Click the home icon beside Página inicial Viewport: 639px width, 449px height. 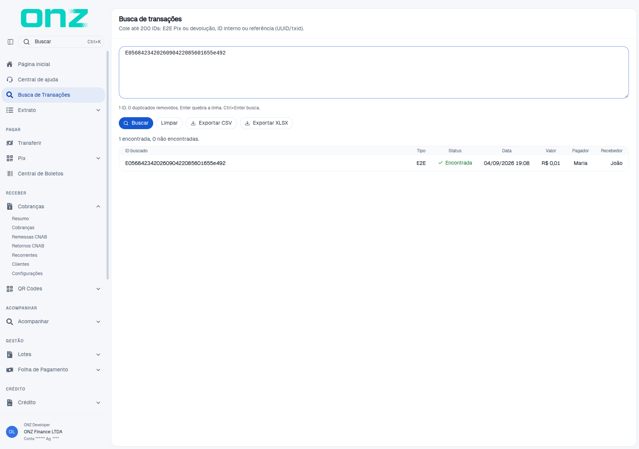click(10, 64)
